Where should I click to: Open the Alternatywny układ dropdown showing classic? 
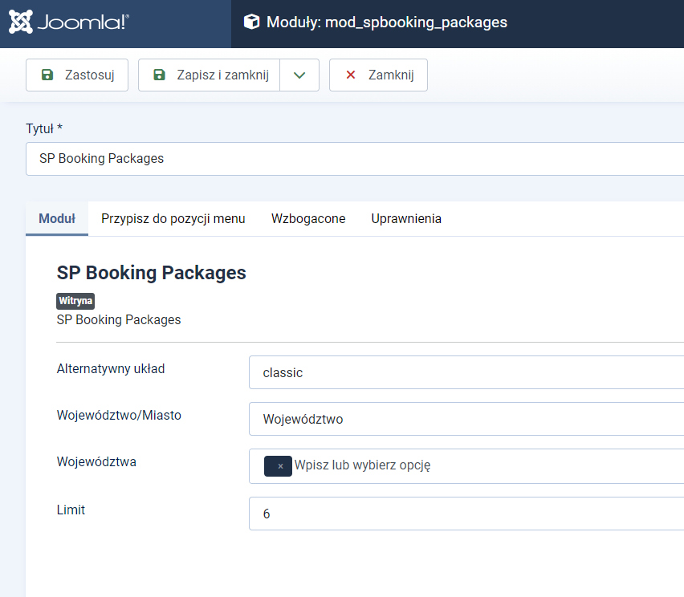pos(466,373)
